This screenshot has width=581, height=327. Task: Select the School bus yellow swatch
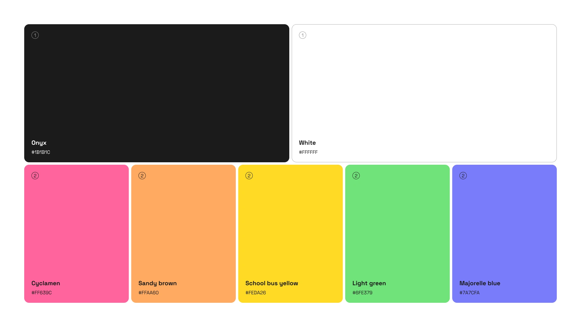tap(290, 227)
